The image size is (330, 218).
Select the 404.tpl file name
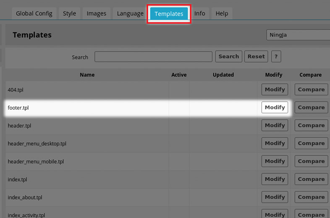pos(16,90)
